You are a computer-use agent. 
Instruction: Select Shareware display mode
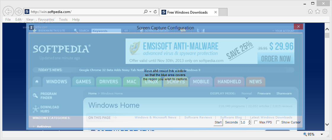click(284, 93)
